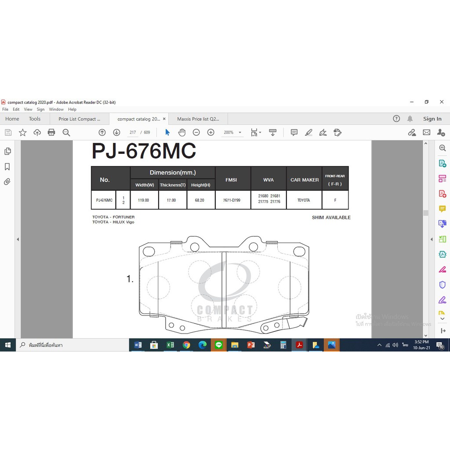The image size is (450, 450).
Task: Open the Window menu
Action: [56, 109]
